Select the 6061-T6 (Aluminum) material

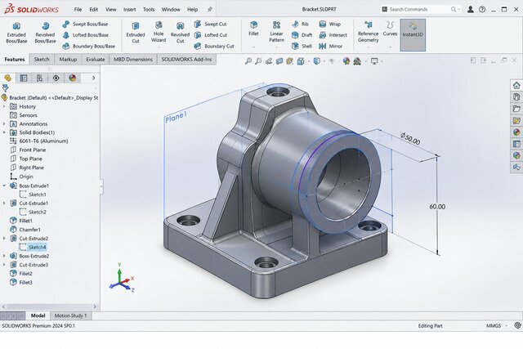point(39,141)
